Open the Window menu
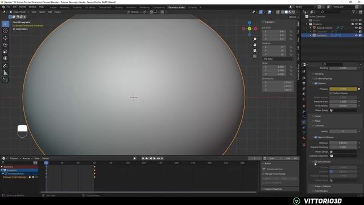 click(x=32, y=7)
